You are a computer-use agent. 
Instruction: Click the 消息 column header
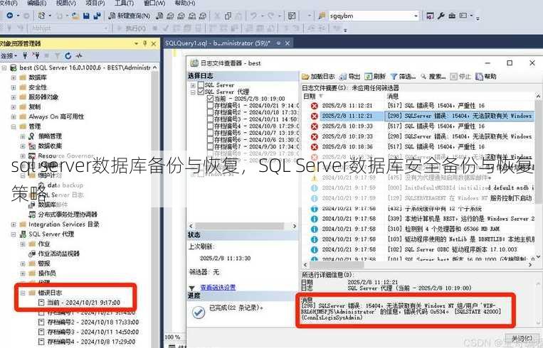click(393, 96)
